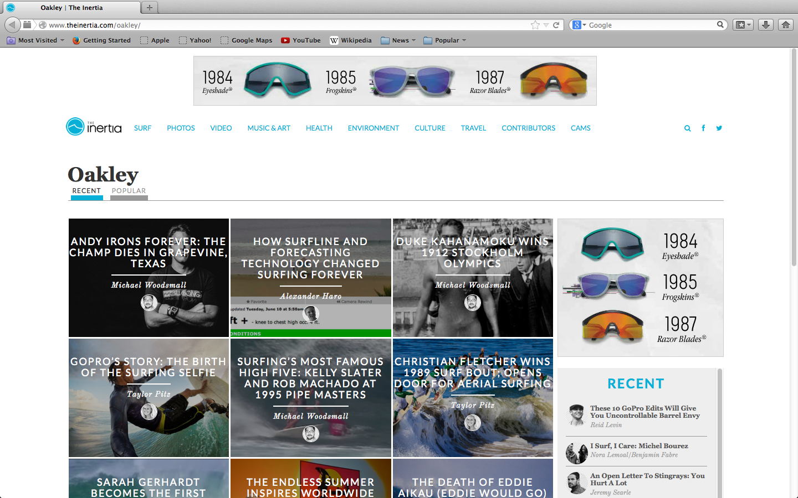Open the Google search engine selector dropdown
The width and height of the screenshot is (798, 498).
[x=579, y=25]
